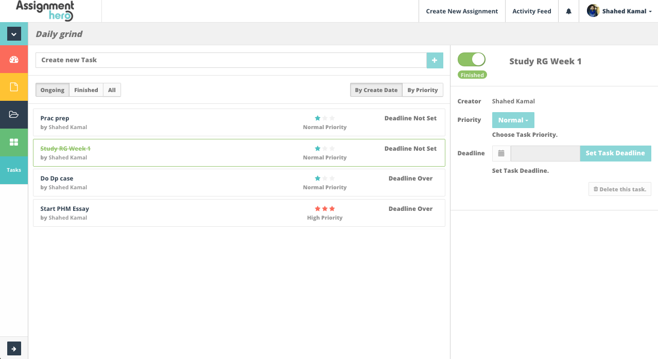Click the arrow button at sidebar bottom
This screenshot has width=658, height=359.
click(14, 348)
